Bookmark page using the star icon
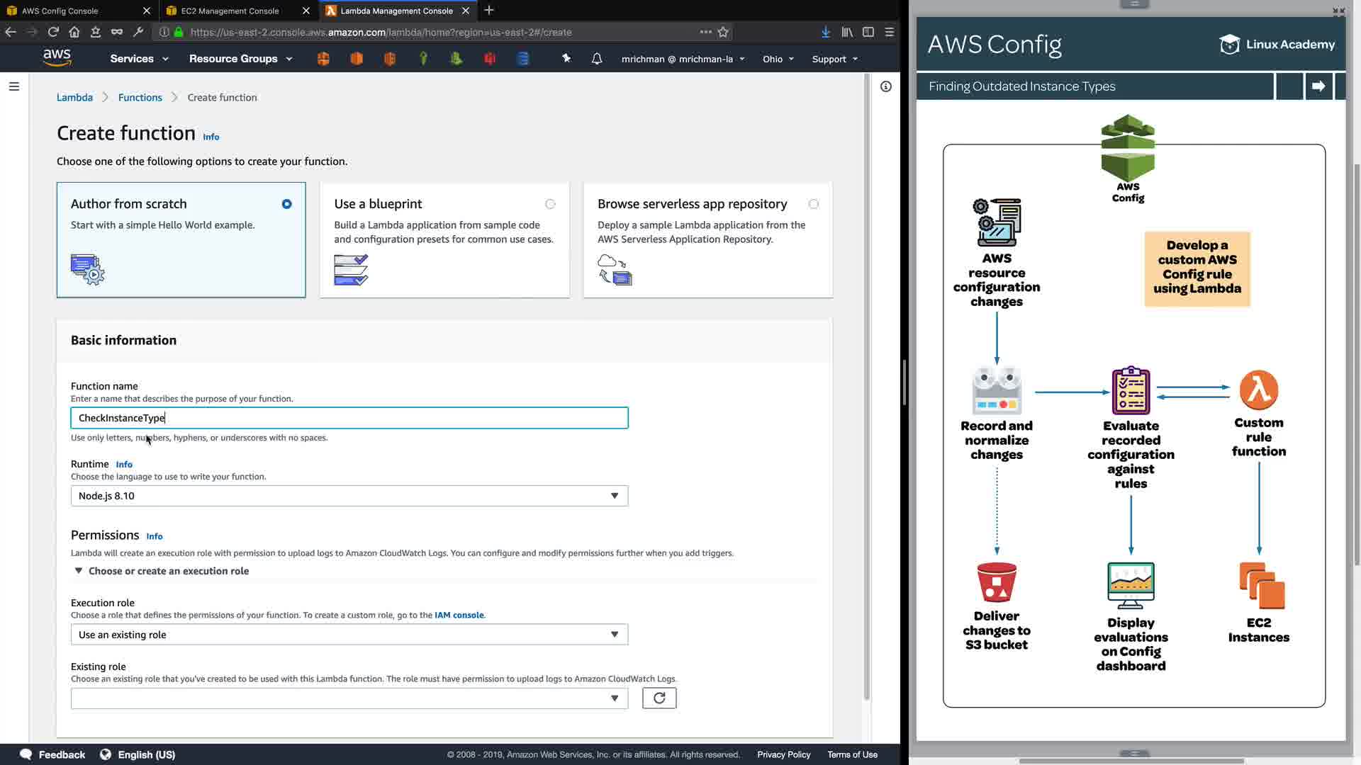This screenshot has height=765, width=1361. point(723,32)
